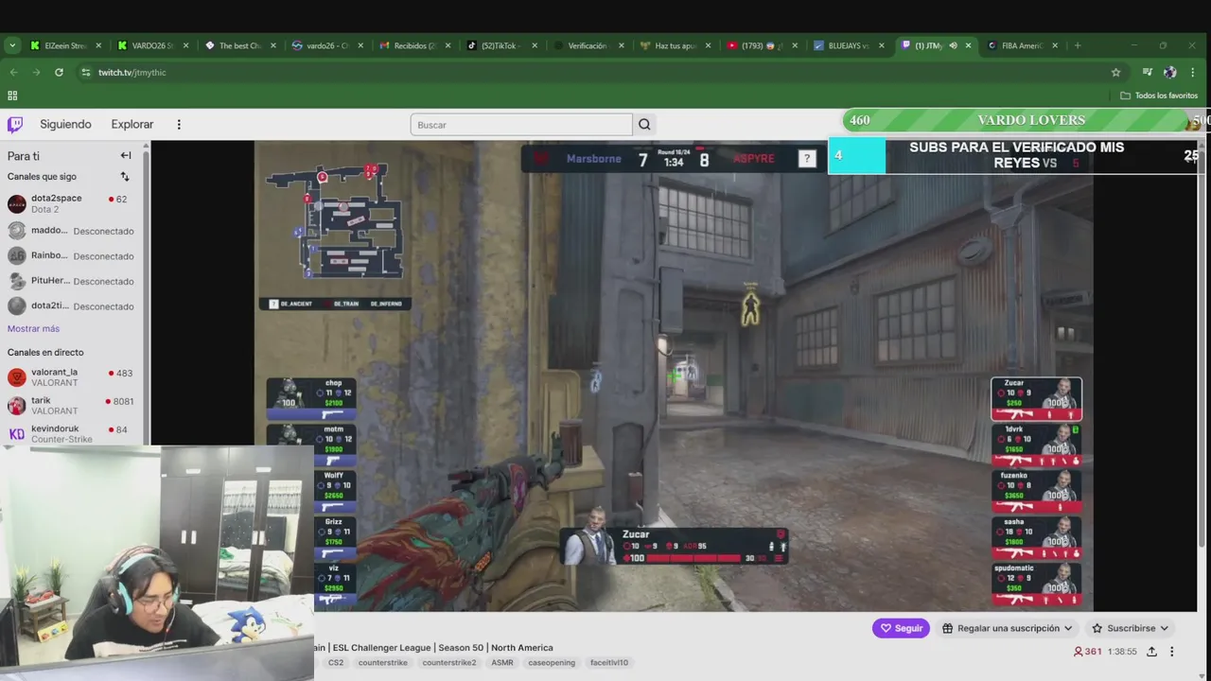Click the counterstrike2 tag
Screen dimensions: 1211x681
point(449,663)
